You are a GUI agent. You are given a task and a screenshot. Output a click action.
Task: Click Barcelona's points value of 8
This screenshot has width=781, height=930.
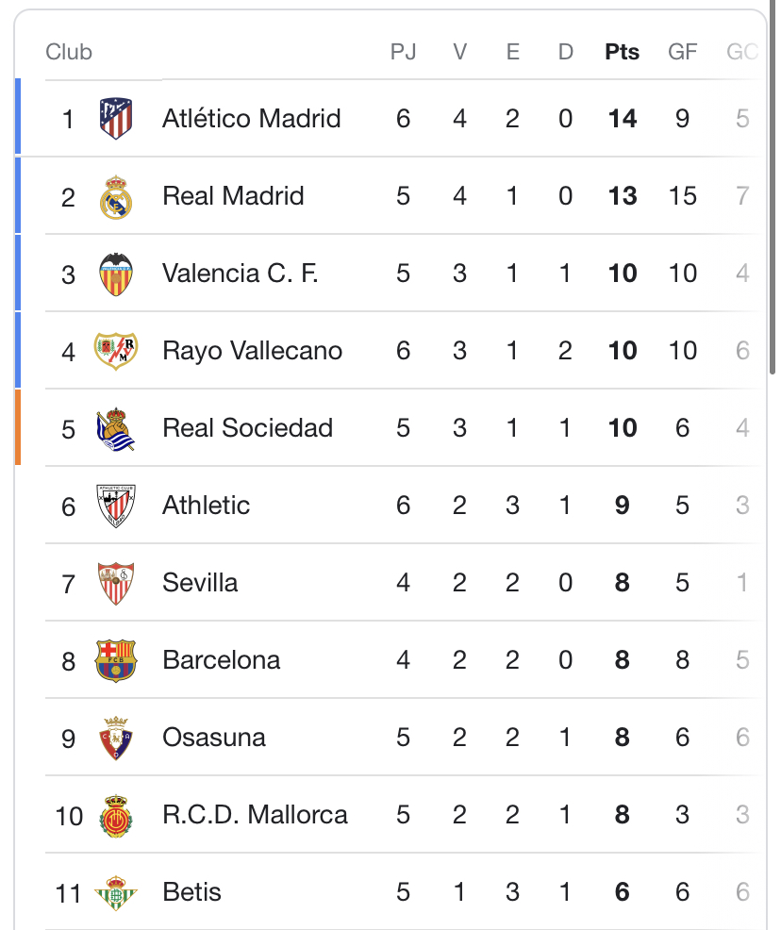coord(622,660)
